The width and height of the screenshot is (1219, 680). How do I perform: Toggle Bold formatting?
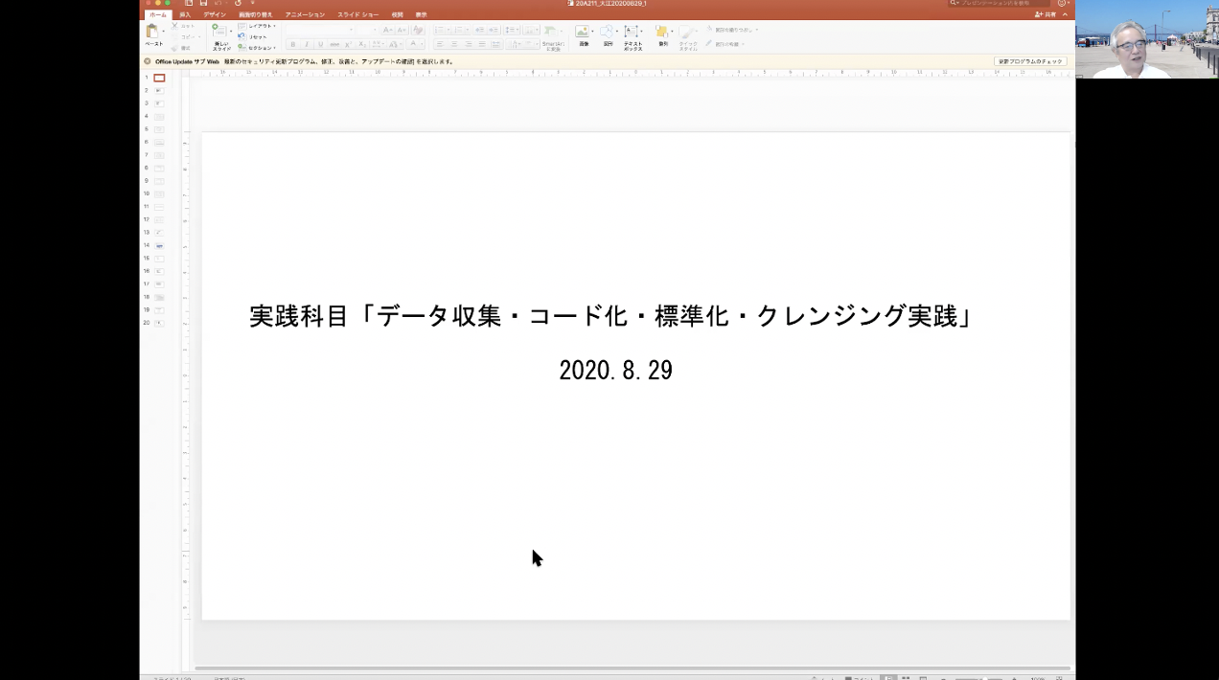point(293,44)
